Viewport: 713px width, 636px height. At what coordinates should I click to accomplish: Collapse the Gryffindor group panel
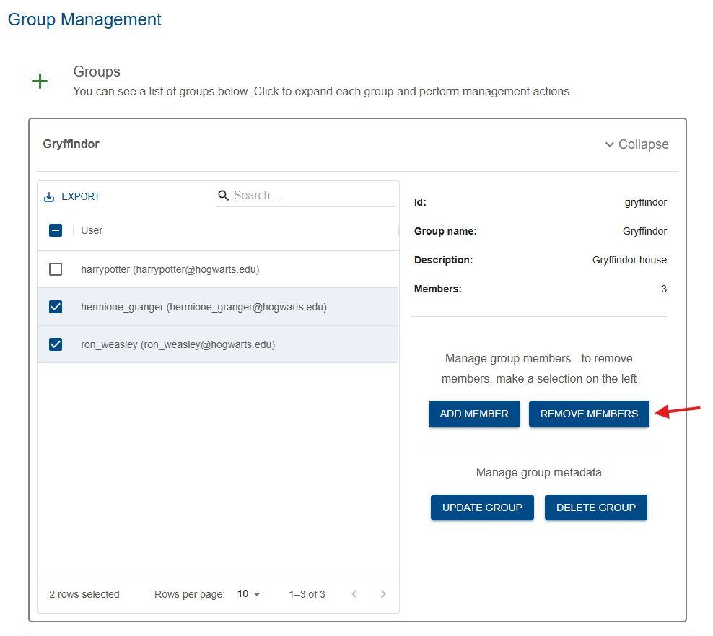[637, 144]
